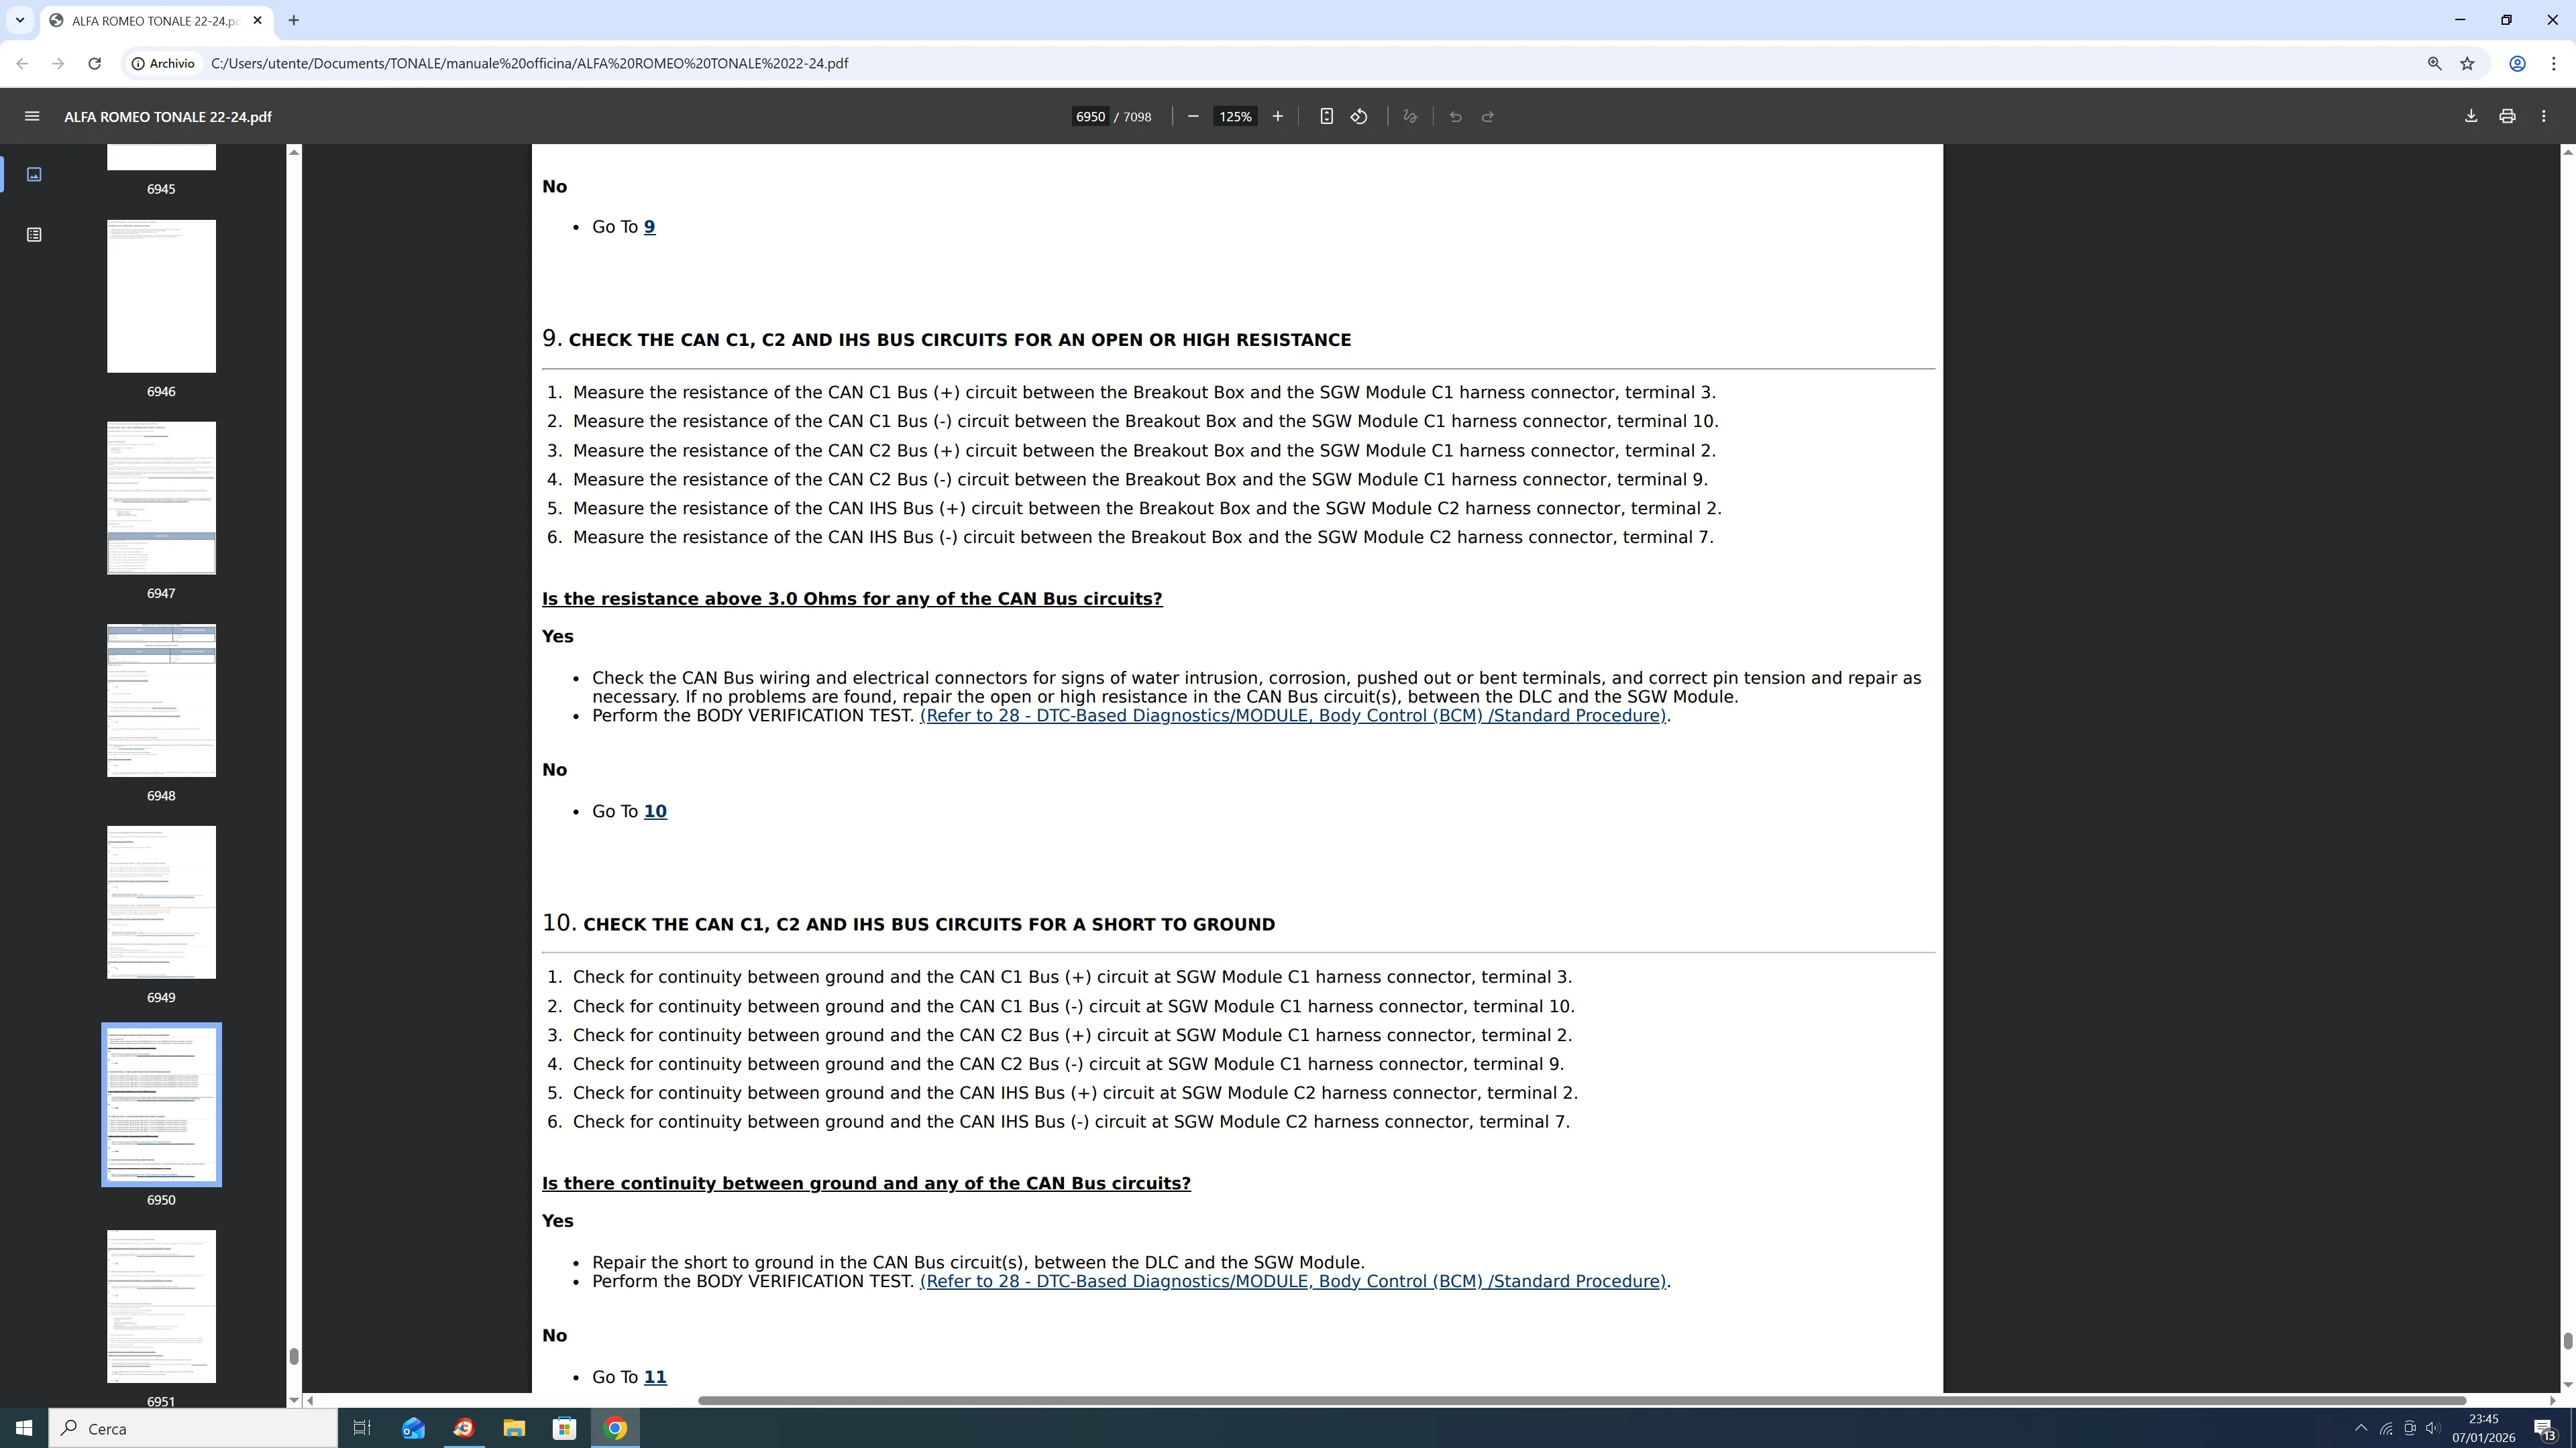The image size is (2576, 1448).
Task: Open the PDF viewer more actions menu
Action: [x=2543, y=117]
